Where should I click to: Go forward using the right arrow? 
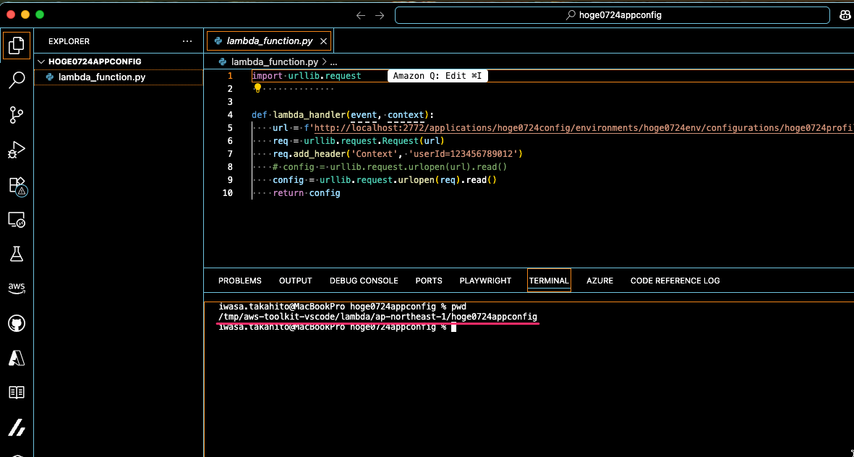(380, 15)
